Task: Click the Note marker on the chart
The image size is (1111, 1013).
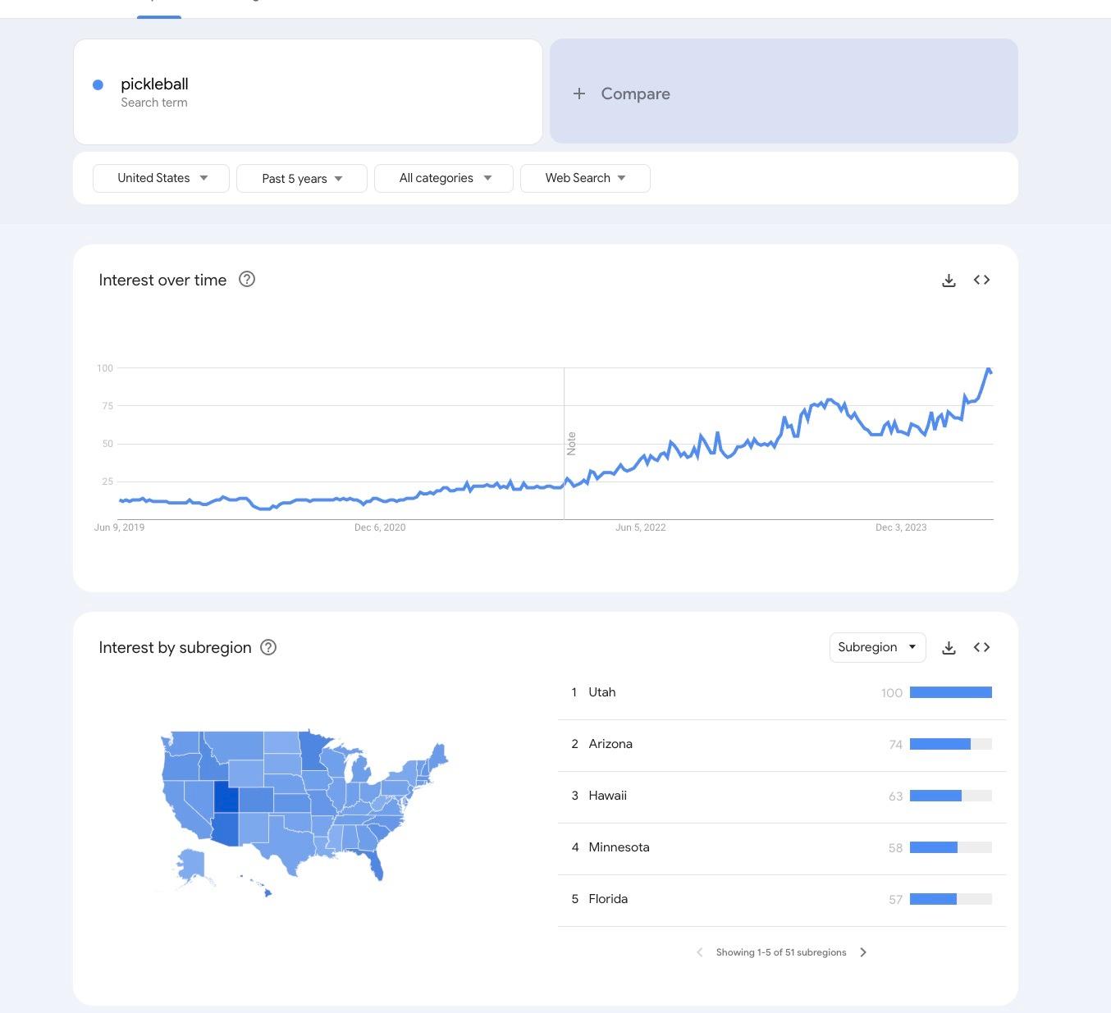Action: click(x=571, y=444)
